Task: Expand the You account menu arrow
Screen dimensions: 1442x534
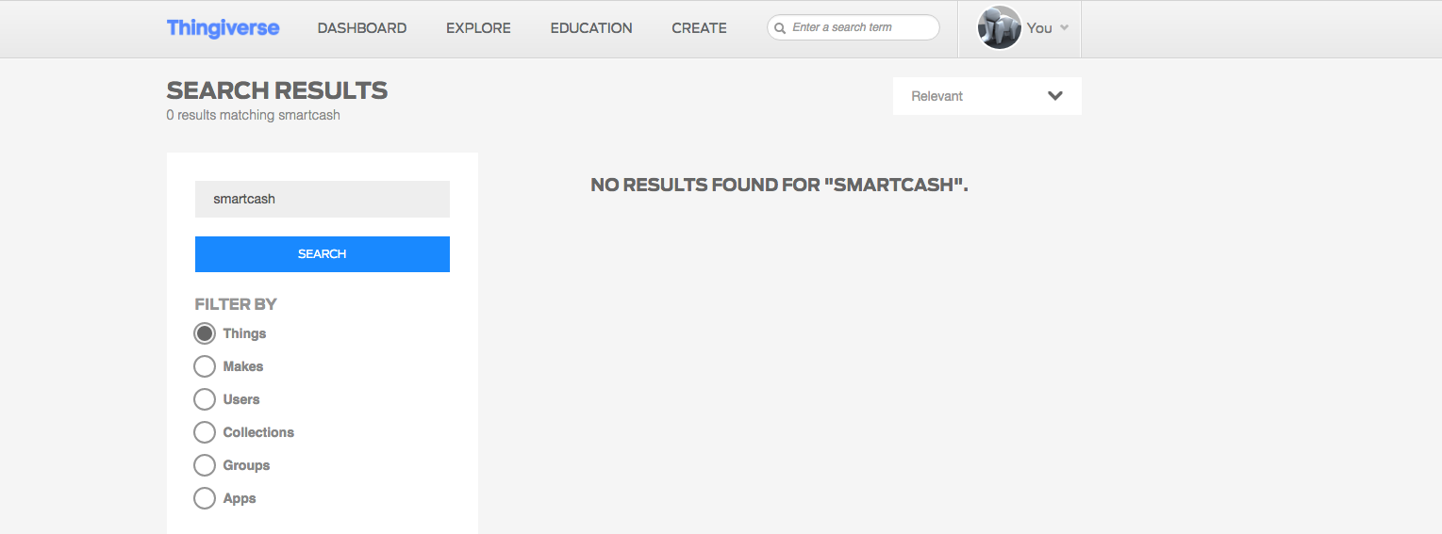Action: click(x=1064, y=28)
